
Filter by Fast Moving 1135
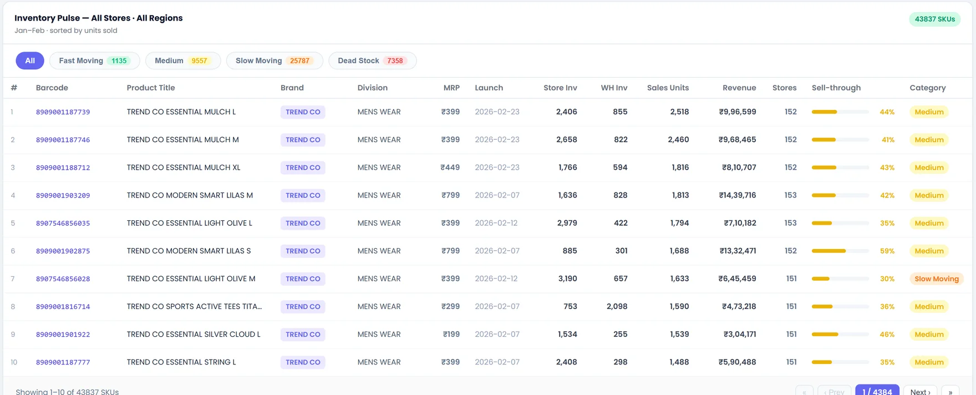[94, 60]
